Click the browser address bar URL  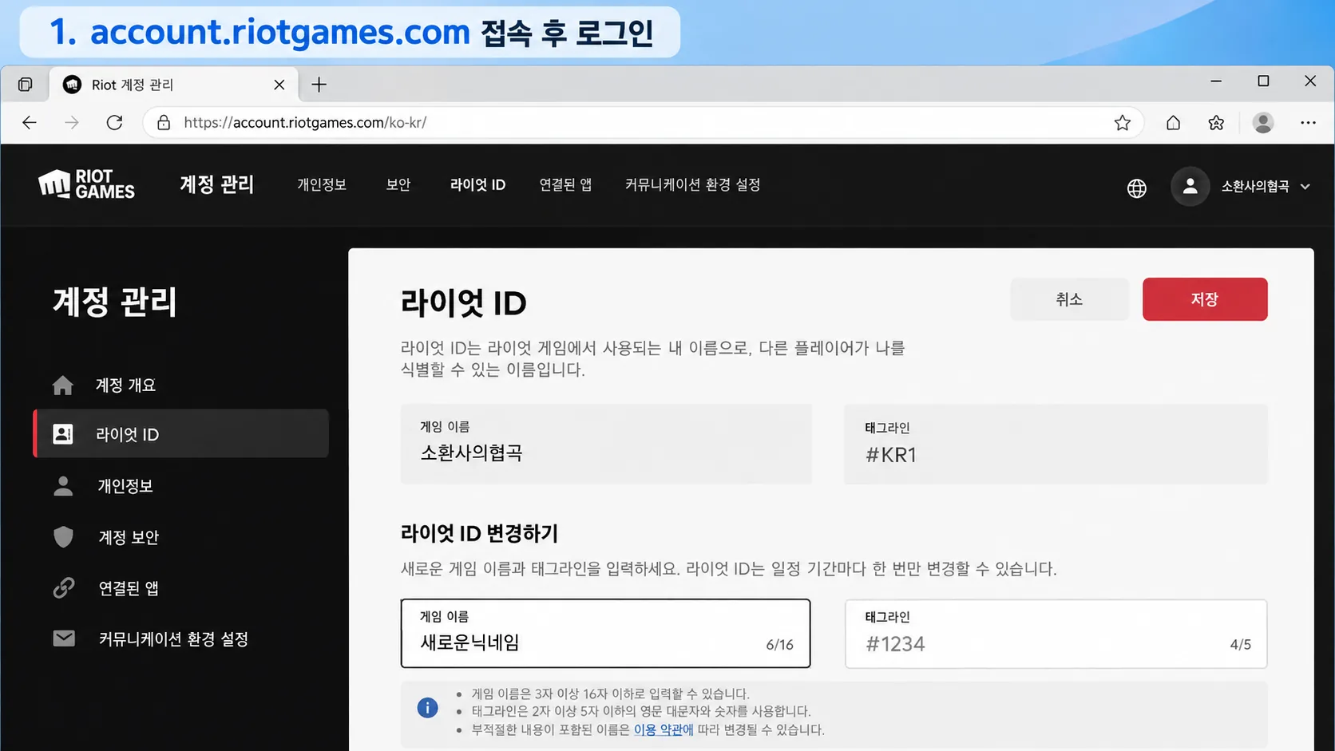point(305,123)
